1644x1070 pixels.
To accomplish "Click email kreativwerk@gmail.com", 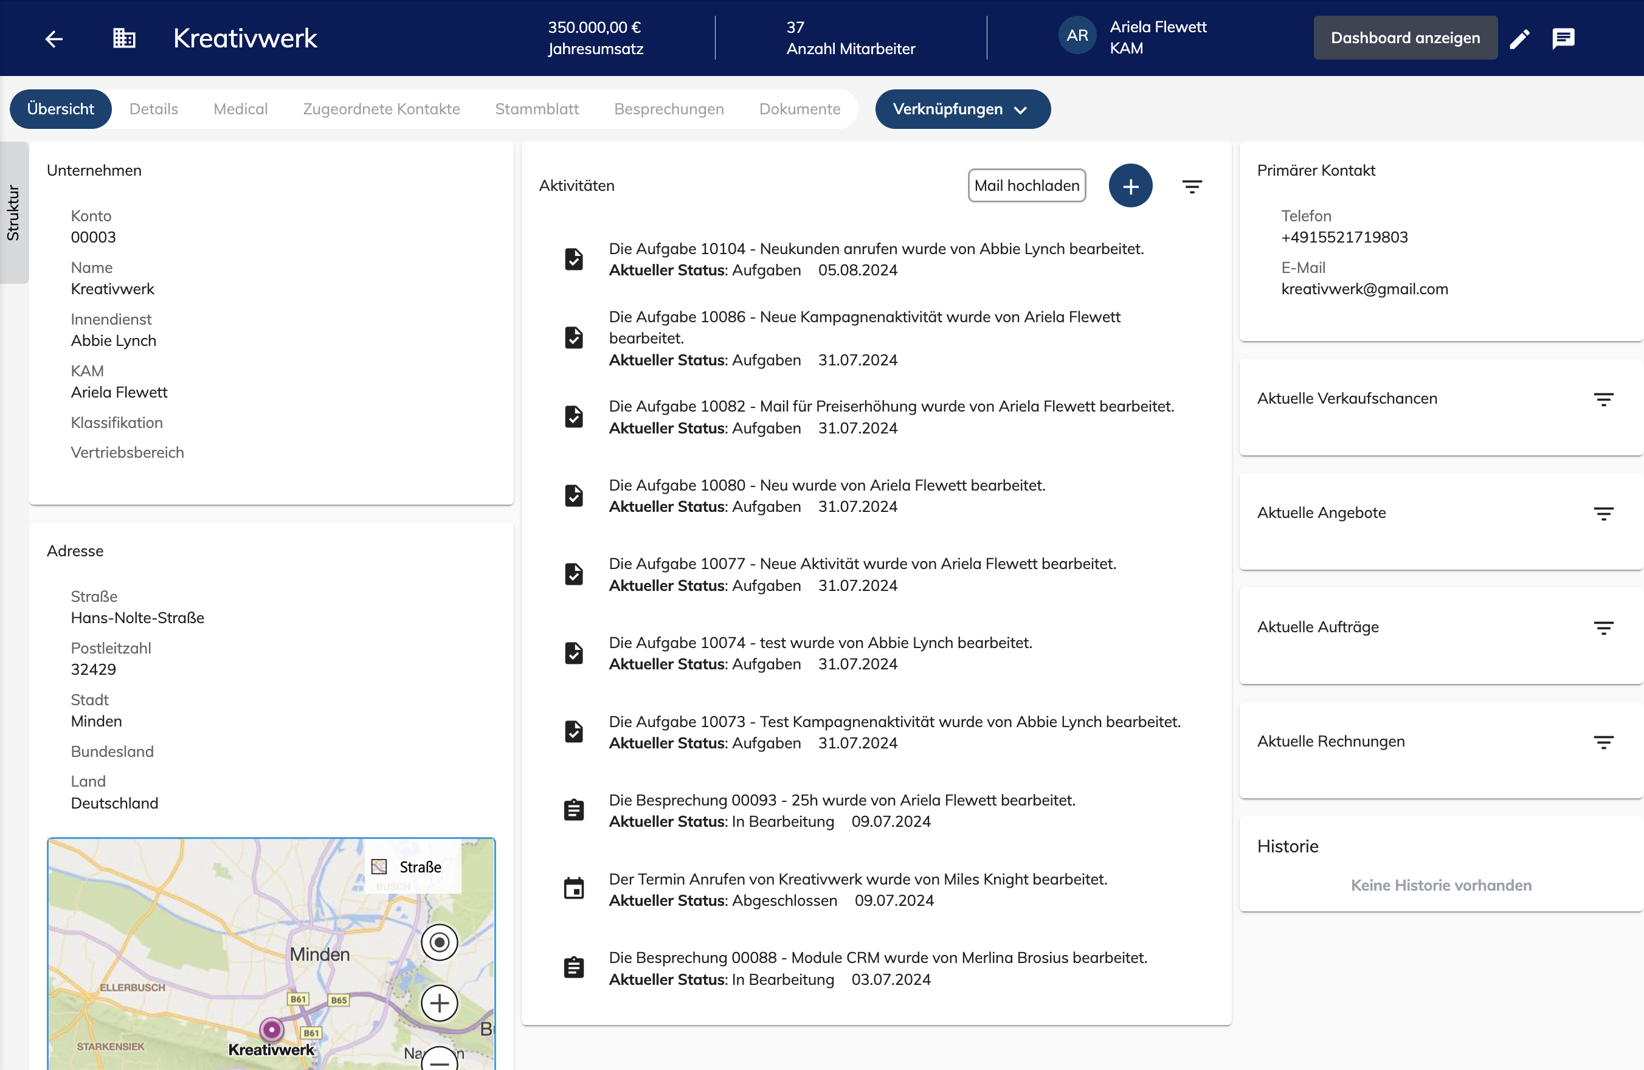I will 1364,289.
